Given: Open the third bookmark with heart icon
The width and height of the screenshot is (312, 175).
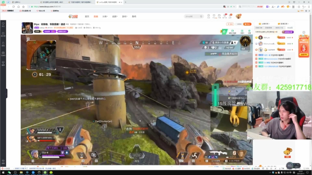Looking at the screenshot, I should pos(41,11).
